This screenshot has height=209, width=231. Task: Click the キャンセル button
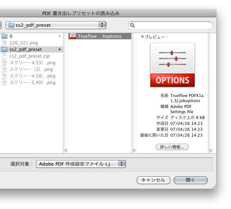click(x=153, y=180)
